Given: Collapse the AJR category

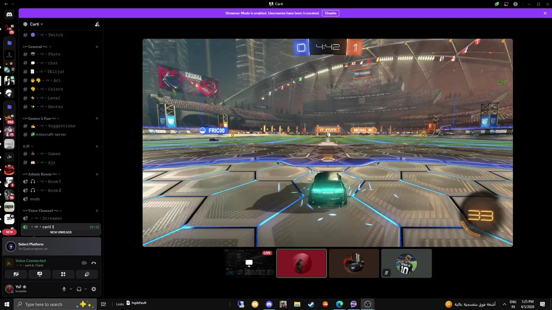Looking at the screenshot, I should pyautogui.click(x=28, y=146).
